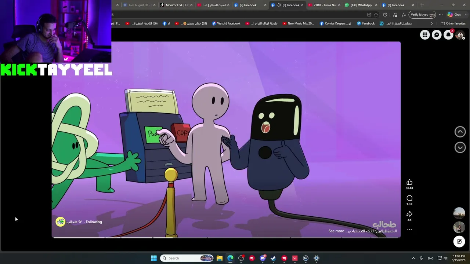Open the Watch | Facebook bookmark
The width and height of the screenshot is (470, 264).
point(226,23)
